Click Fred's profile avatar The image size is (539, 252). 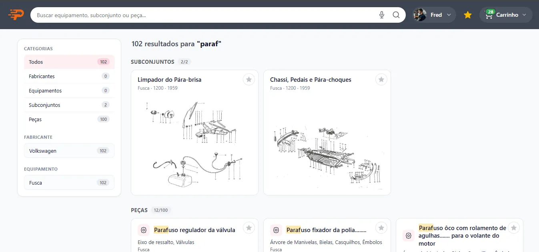point(420,15)
